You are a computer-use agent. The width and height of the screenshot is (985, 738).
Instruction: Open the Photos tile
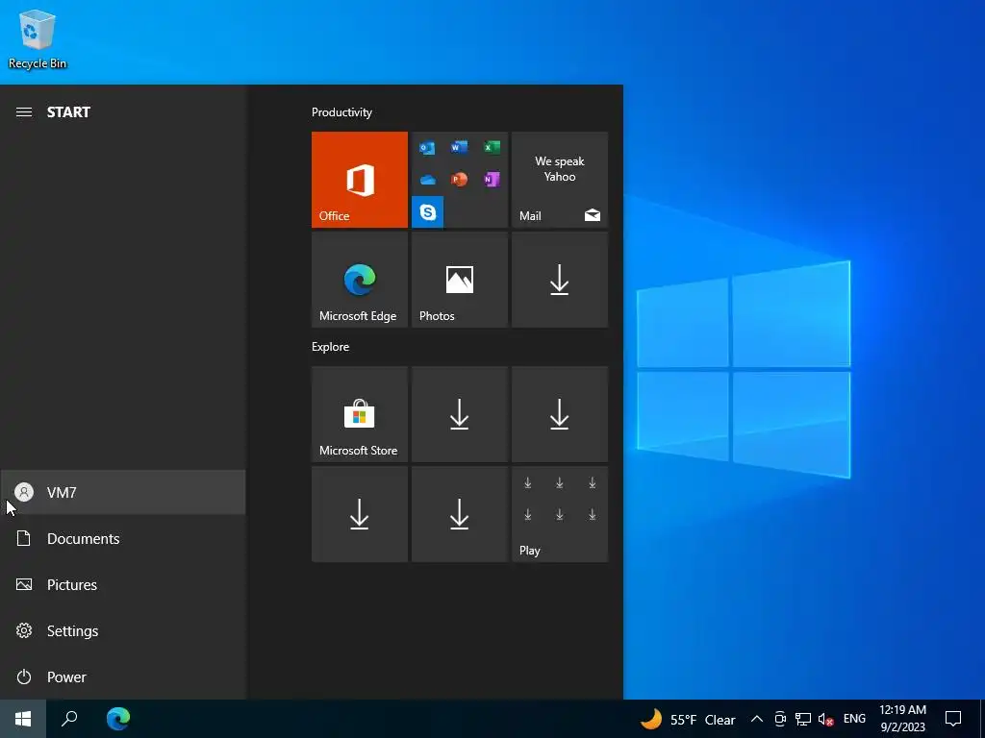click(459, 280)
